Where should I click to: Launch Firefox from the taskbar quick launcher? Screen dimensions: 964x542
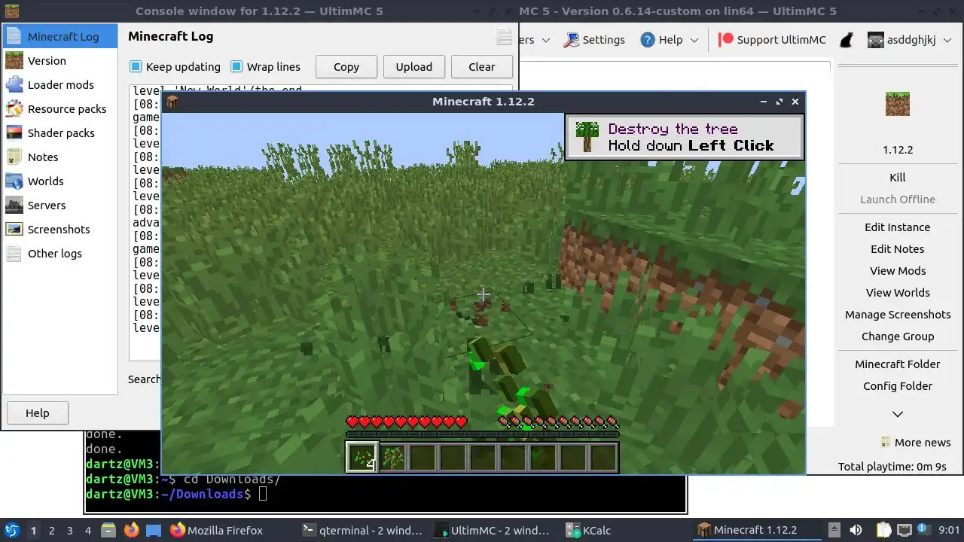(131, 531)
